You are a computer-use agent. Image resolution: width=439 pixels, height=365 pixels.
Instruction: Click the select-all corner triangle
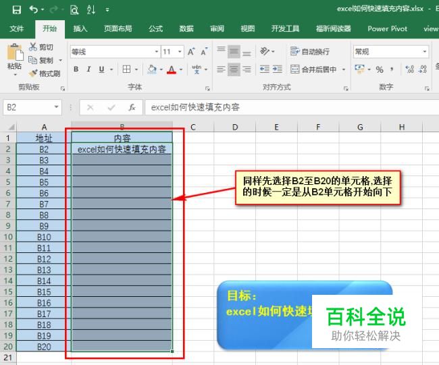pos(11,128)
